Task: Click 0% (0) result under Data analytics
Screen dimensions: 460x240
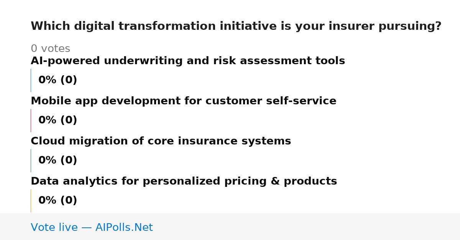Action: [58, 201]
